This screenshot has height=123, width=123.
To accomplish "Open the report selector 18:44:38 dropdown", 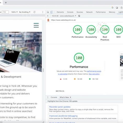I will click(64, 16).
